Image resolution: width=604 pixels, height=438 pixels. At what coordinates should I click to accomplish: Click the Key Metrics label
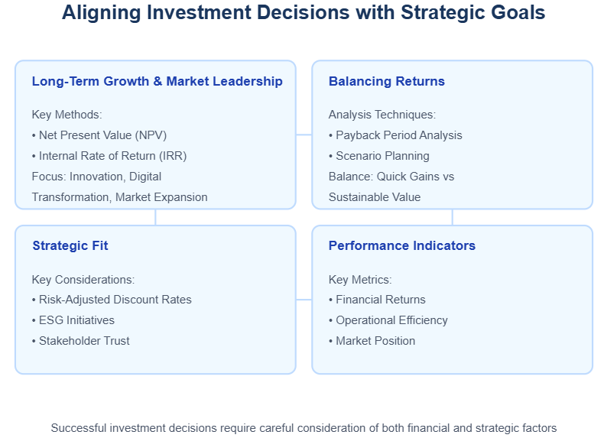tap(360, 280)
